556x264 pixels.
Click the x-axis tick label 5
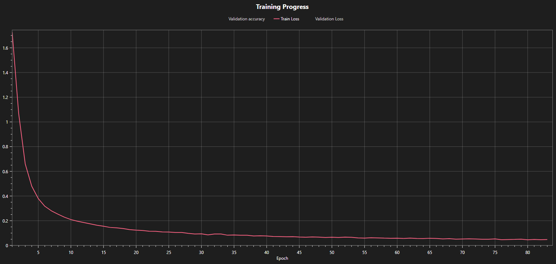click(38, 252)
